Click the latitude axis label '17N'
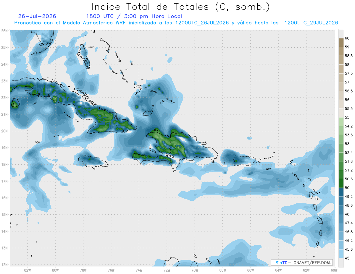Image resolution: width=355 pixels, height=274 pixels. 4,181
